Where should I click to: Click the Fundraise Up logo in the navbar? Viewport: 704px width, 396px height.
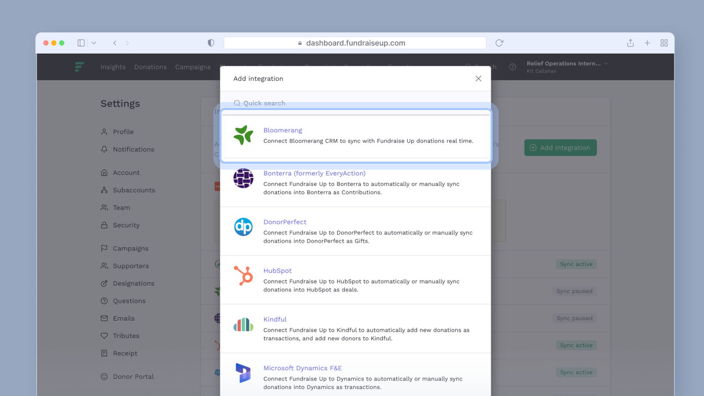79,66
